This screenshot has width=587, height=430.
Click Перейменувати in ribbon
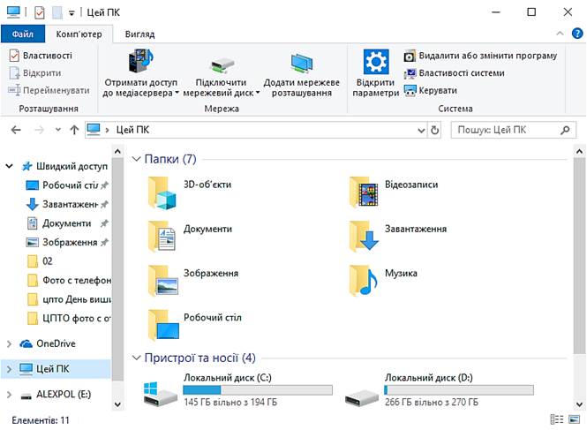pos(49,90)
